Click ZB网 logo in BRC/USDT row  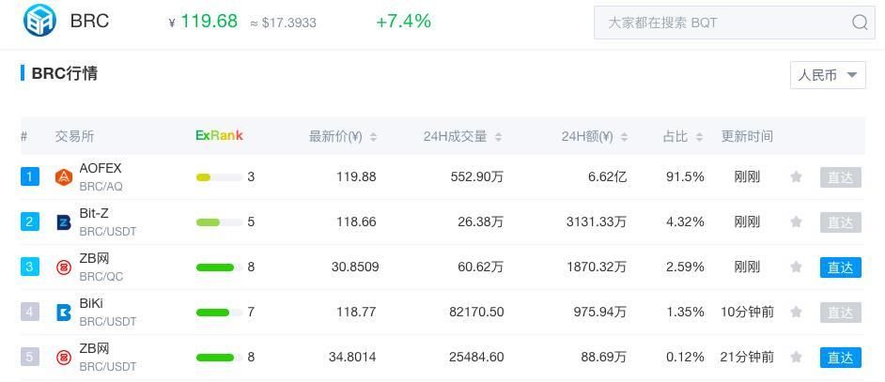pyautogui.click(x=64, y=358)
